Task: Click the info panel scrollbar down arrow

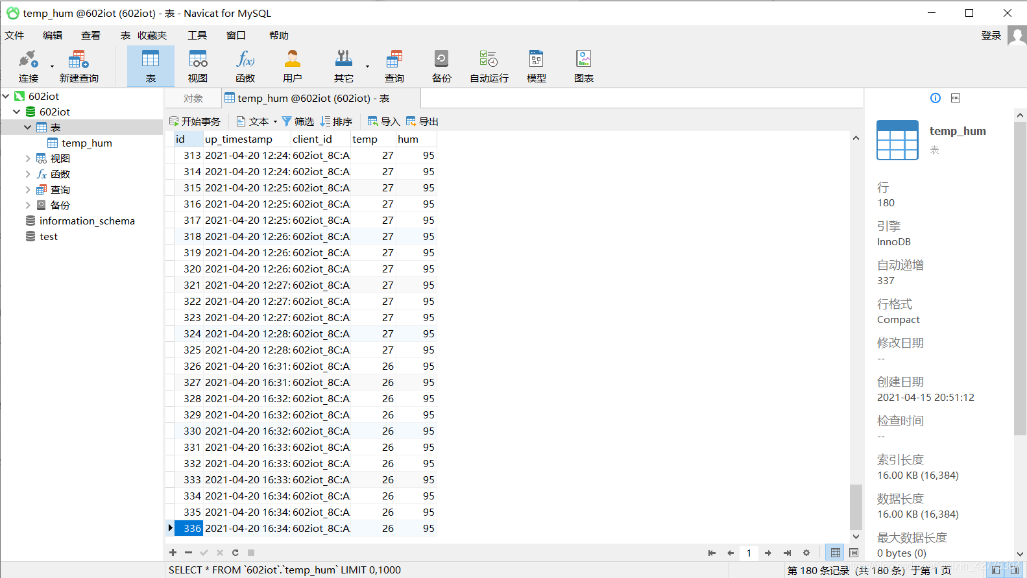Action: point(1020,554)
